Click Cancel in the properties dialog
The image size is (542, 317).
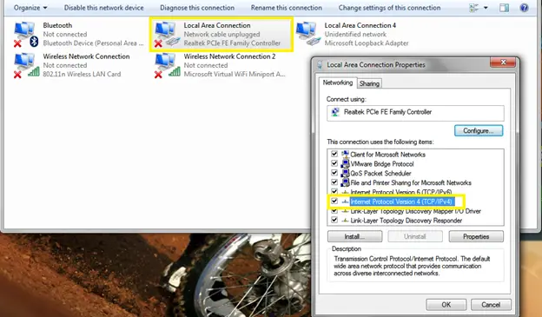[x=491, y=305]
